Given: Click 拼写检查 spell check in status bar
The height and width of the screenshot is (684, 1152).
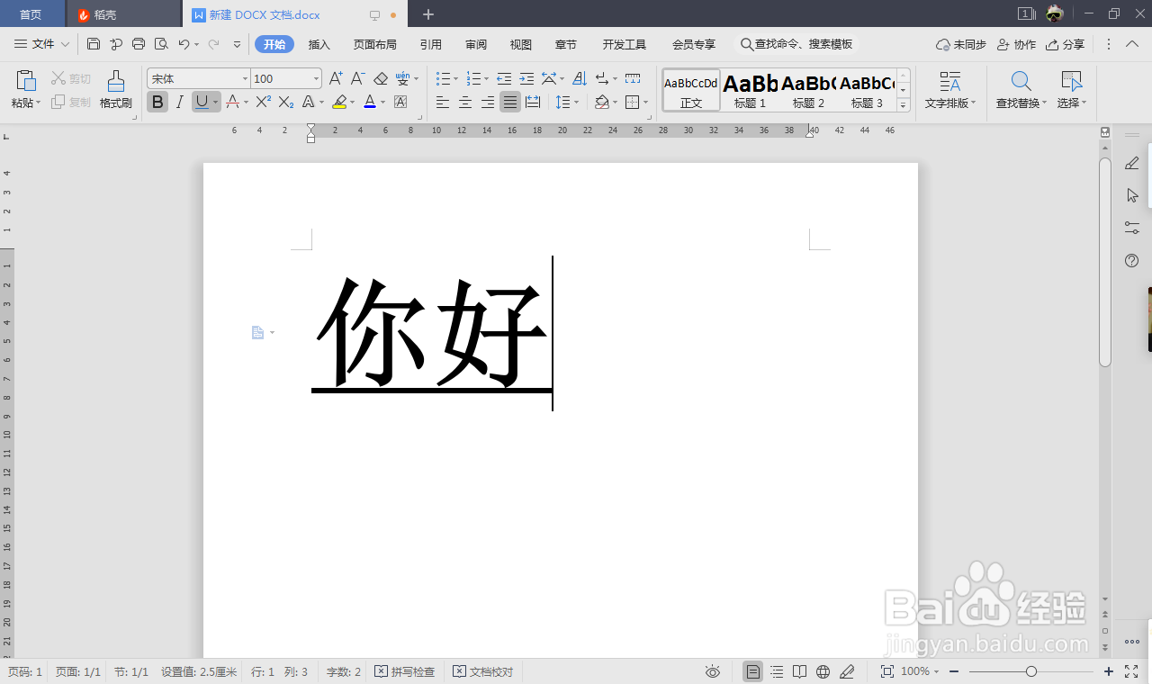Looking at the screenshot, I should coord(405,671).
